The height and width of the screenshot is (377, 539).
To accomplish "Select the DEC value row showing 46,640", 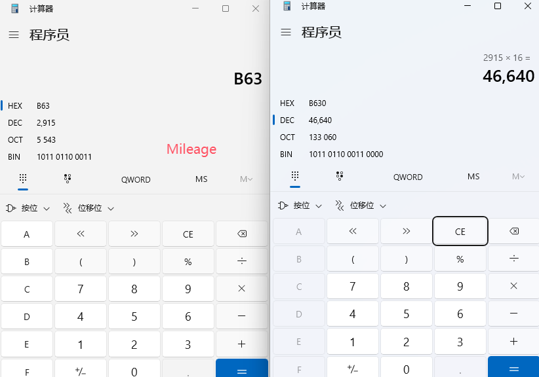I will coord(287,120).
